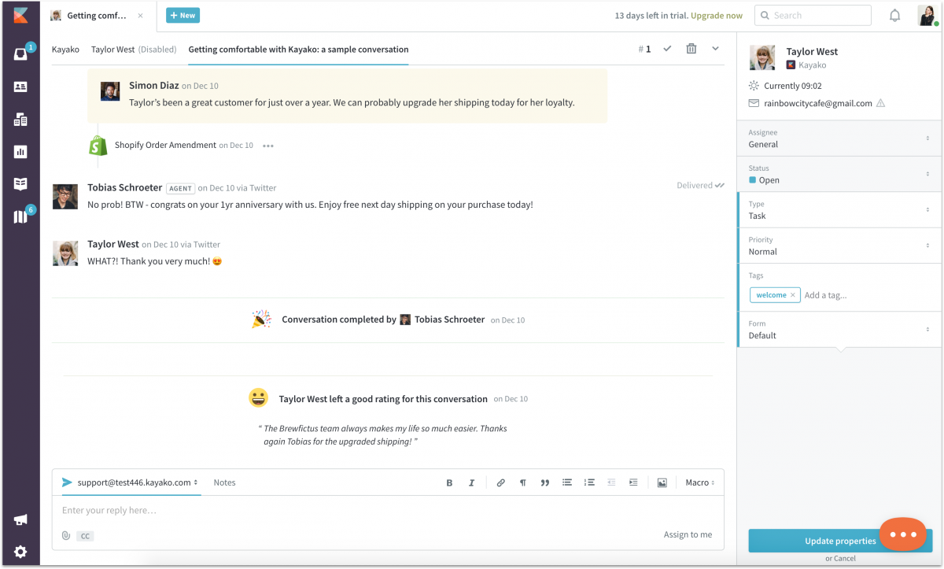Screen dimensions: 944x569
Task: Switch to the Notes tab
Action: pos(224,482)
